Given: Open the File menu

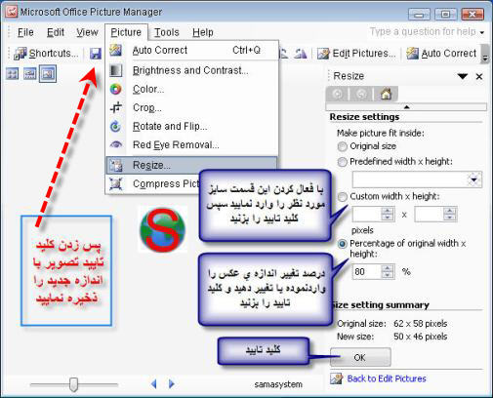Looking at the screenshot, I should pyautogui.click(x=25, y=32).
